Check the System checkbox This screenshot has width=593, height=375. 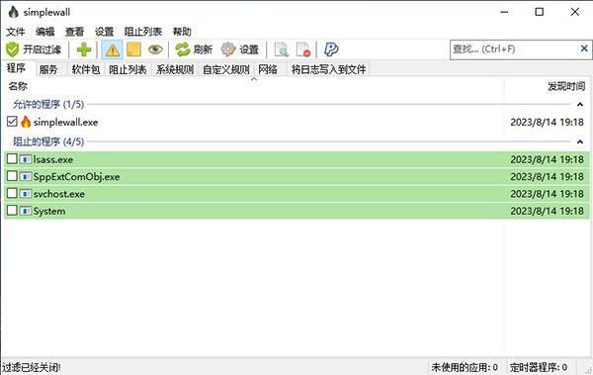click(x=12, y=210)
